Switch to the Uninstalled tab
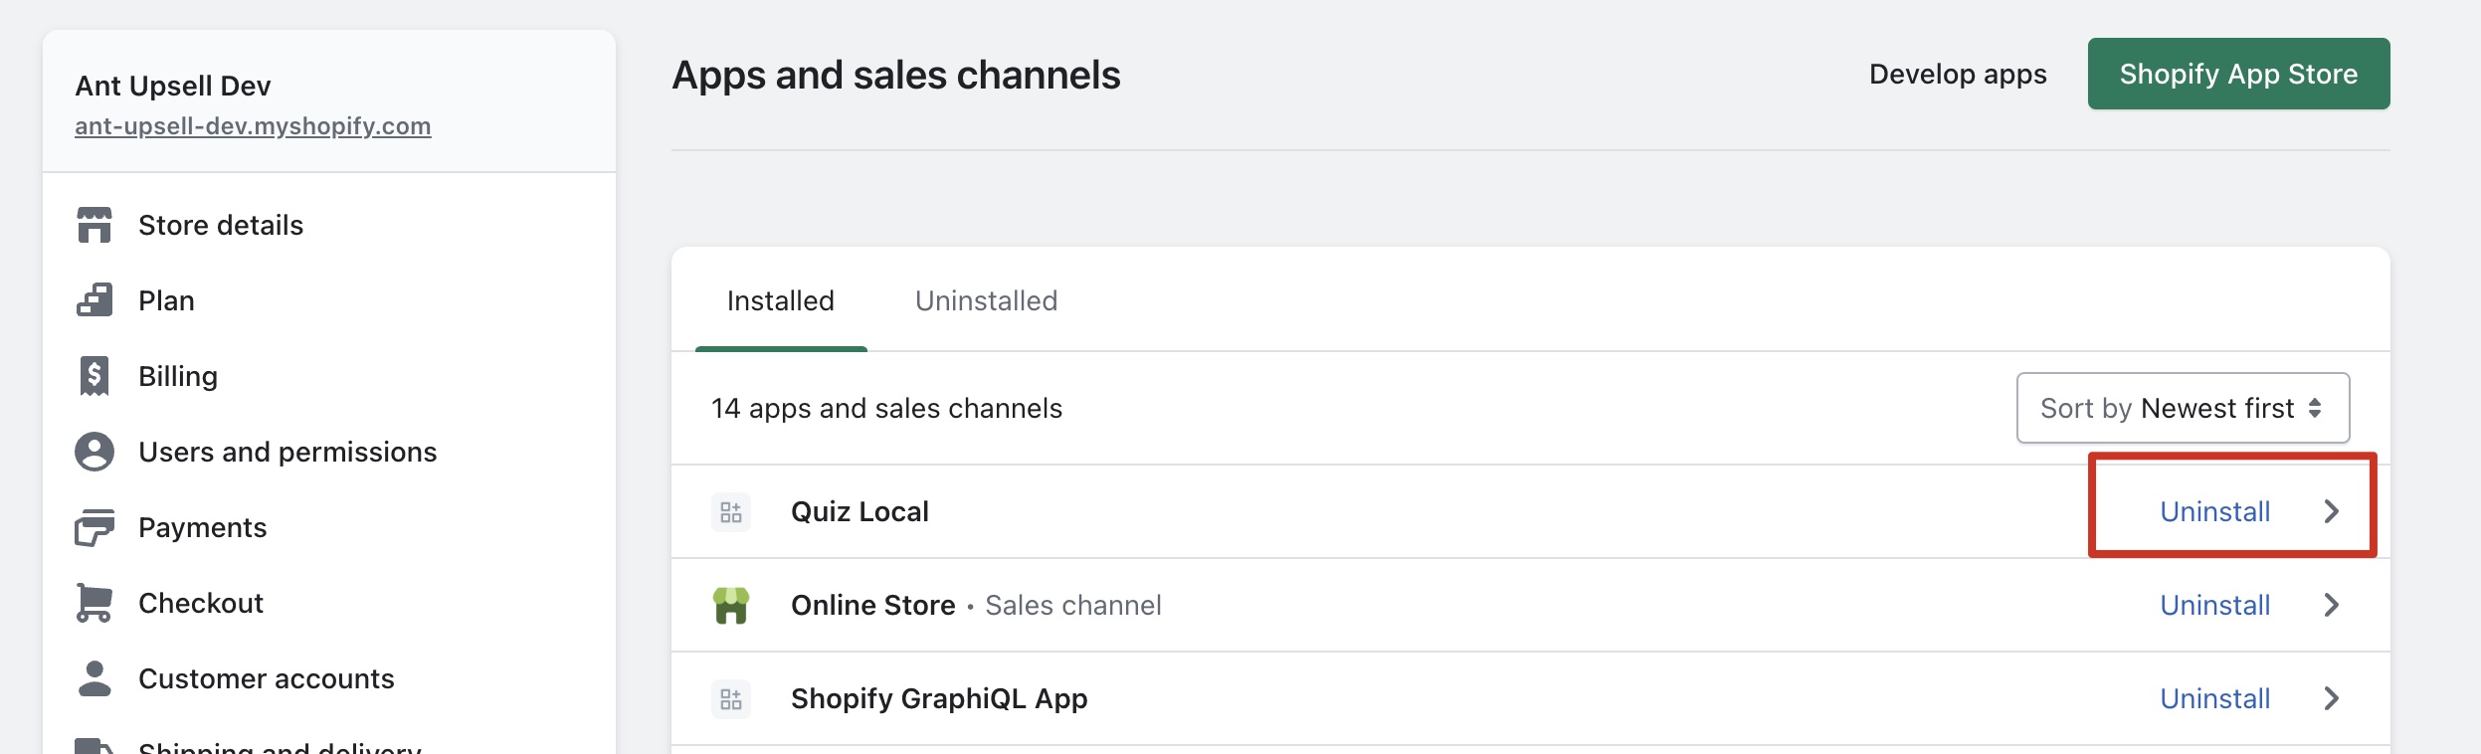This screenshot has height=754, width=2481. [x=986, y=301]
